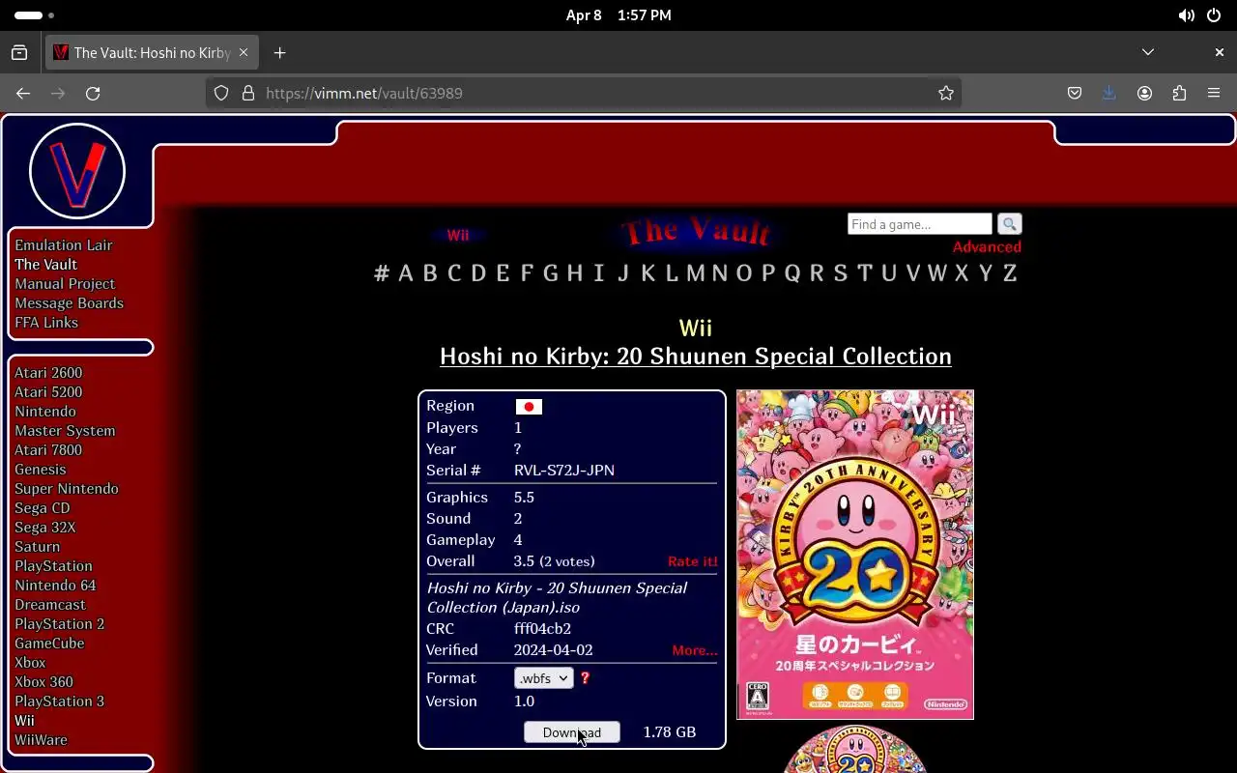Open a new browser tab
1237x773 pixels.
click(279, 52)
